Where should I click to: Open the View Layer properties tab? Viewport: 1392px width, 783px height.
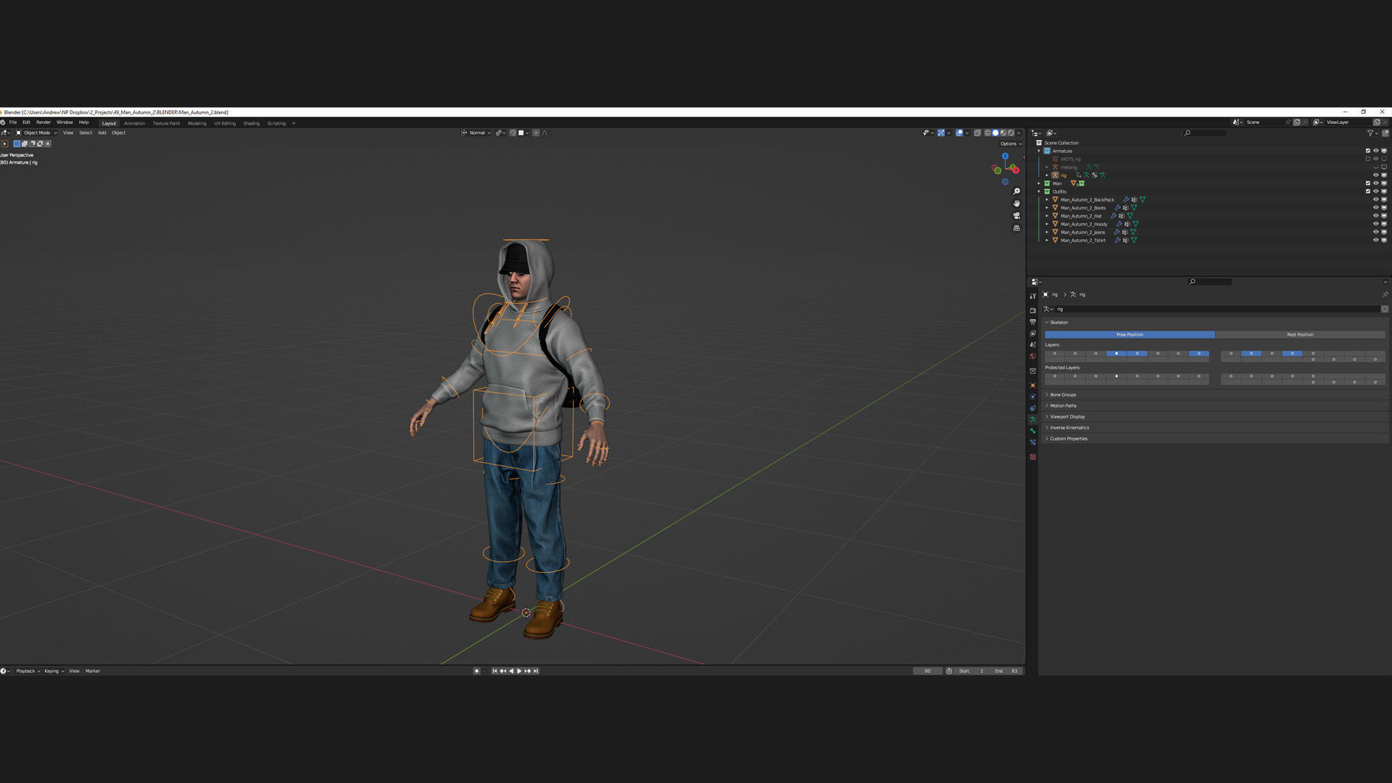(1033, 333)
